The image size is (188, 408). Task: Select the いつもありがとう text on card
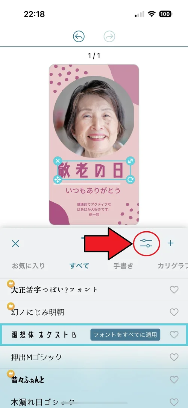click(94, 191)
